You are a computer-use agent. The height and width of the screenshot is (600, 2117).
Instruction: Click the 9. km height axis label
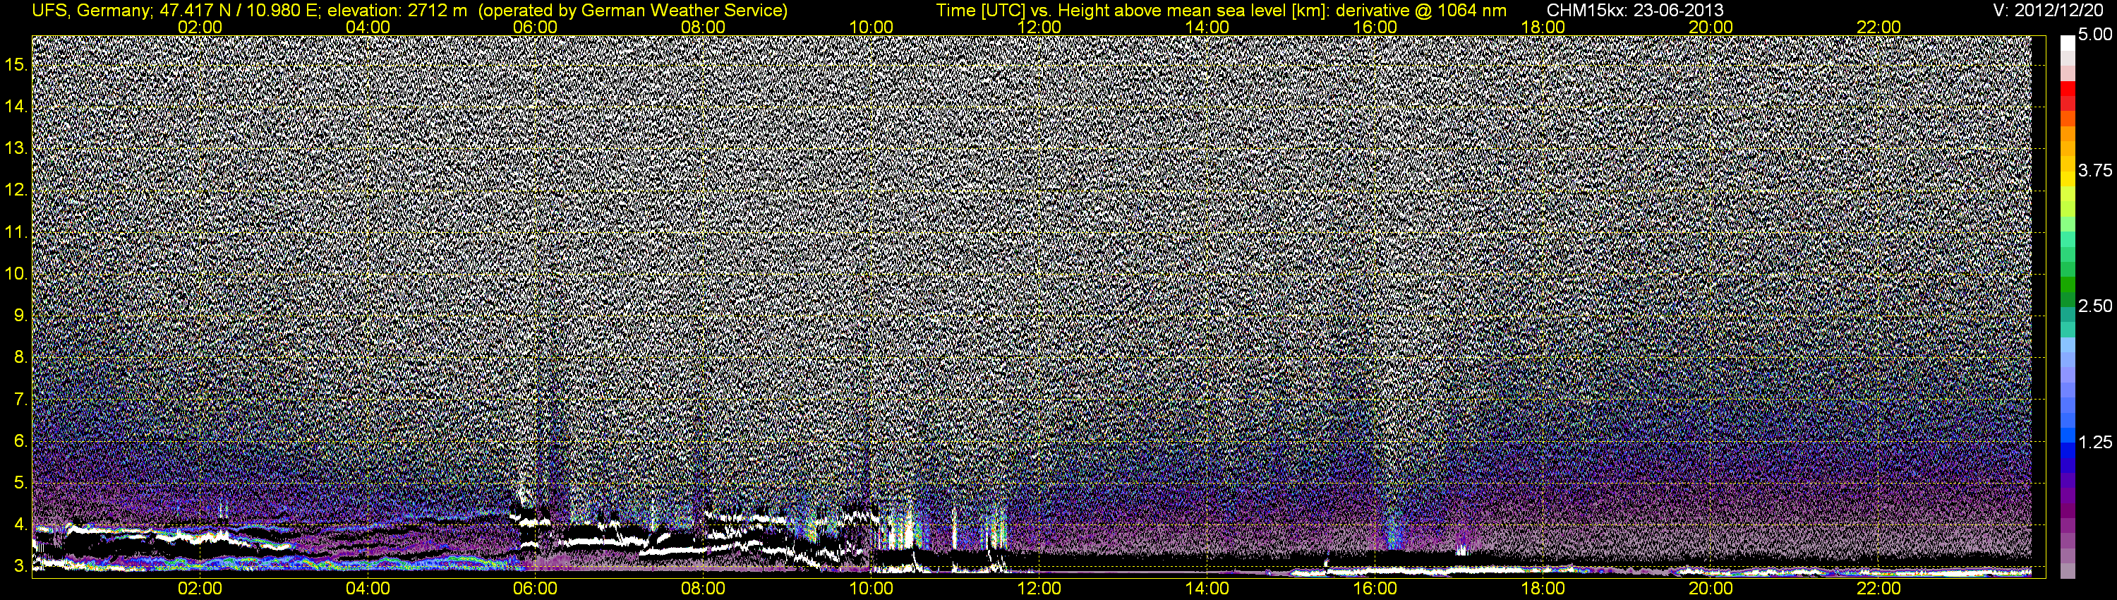pyautogui.click(x=20, y=316)
